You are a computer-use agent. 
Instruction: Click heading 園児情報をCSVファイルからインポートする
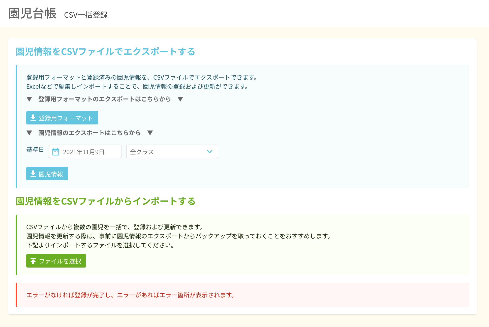[x=105, y=201]
